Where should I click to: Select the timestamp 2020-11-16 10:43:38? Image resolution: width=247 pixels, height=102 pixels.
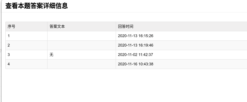tap(136, 64)
